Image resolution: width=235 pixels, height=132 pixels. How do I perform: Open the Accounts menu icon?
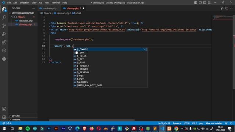4,109
